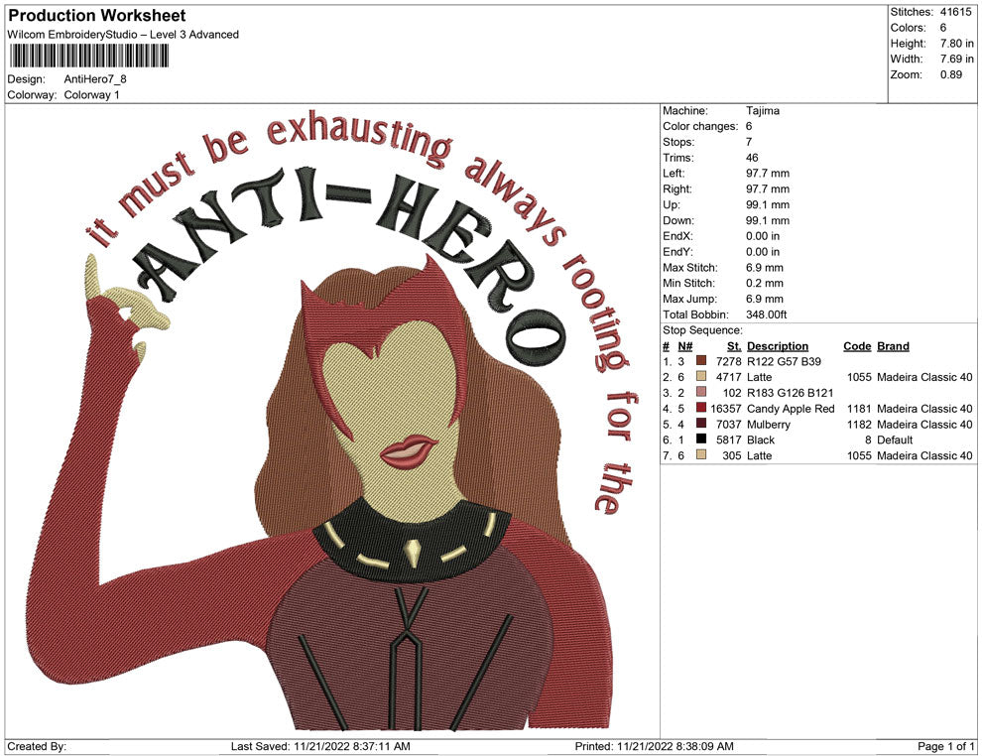982x756 pixels.
Task: Click the 'Candy Apple Red' description
Action: 791,409
